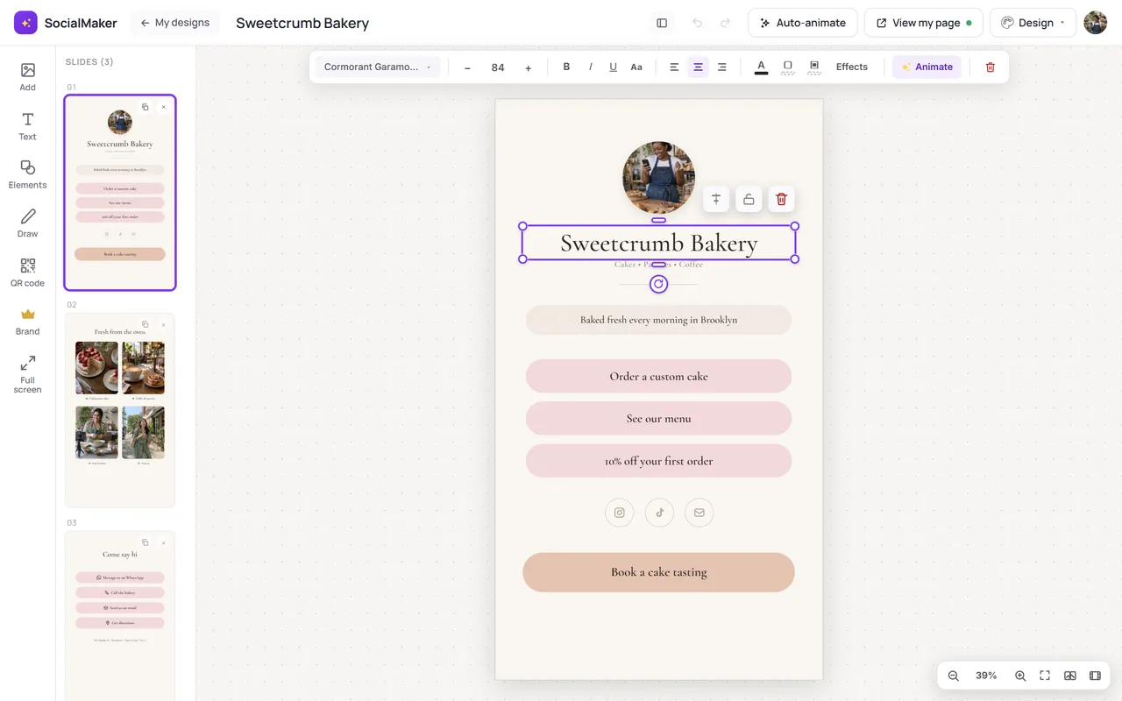Toggle bold formatting
The image size is (1122, 701).
[566, 67]
